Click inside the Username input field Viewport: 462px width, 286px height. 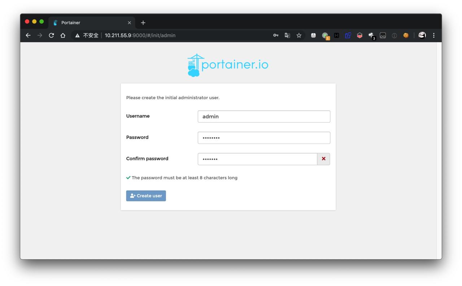(x=264, y=116)
